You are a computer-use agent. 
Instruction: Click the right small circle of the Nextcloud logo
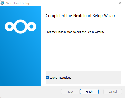coord(32,26)
